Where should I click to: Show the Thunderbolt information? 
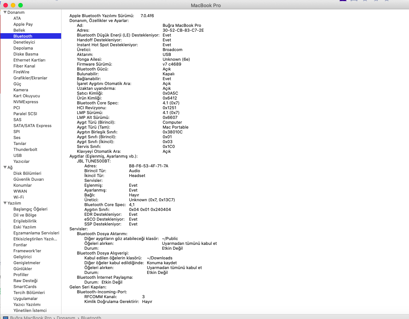coord(25,149)
